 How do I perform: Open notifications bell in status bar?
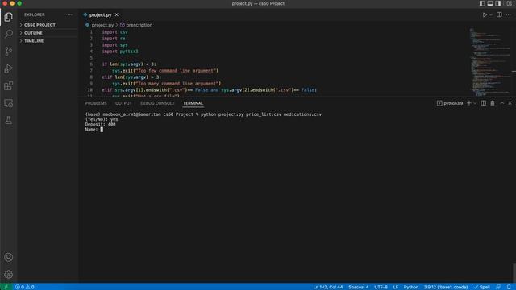point(509,287)
